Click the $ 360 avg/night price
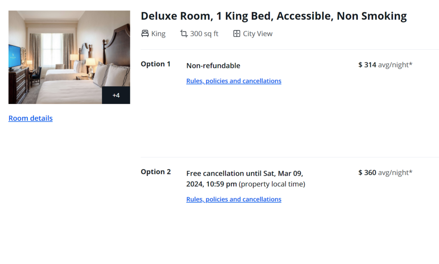This screenshot has width=439, height=264. tap(385, 173)
